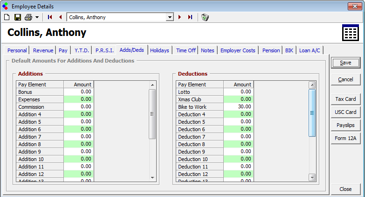Select the Bike to Work amount cell
Viewport: 365px width, 197px height.
click(238, 107)
